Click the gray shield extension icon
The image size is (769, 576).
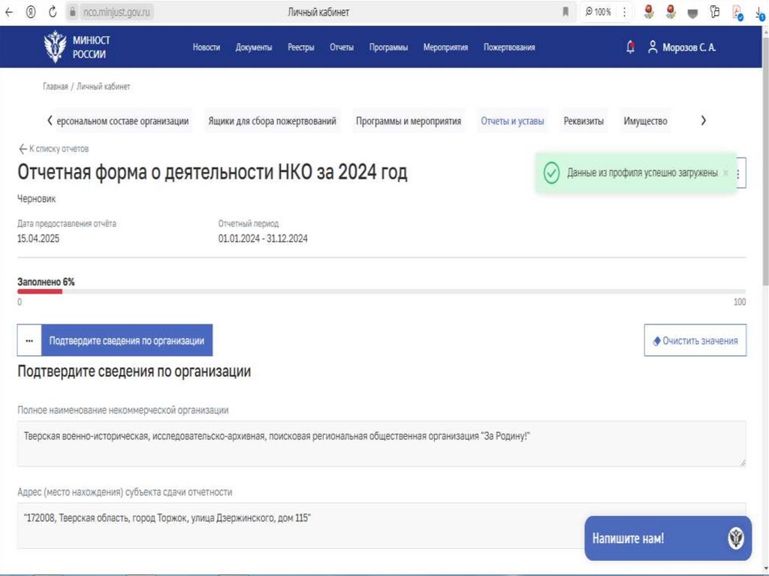pyautogui.click(x=692, y=14)
